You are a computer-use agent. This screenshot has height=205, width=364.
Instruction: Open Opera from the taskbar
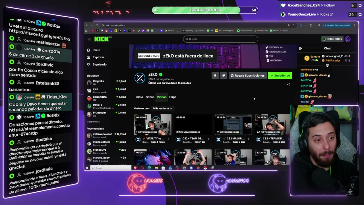click(142, 168)
